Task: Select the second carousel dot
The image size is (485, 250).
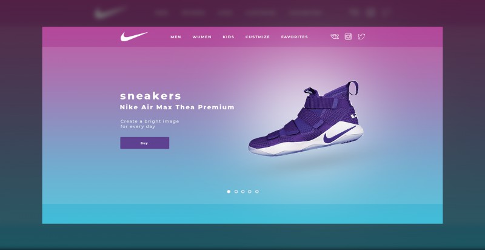Action: [x=236, y=192]
